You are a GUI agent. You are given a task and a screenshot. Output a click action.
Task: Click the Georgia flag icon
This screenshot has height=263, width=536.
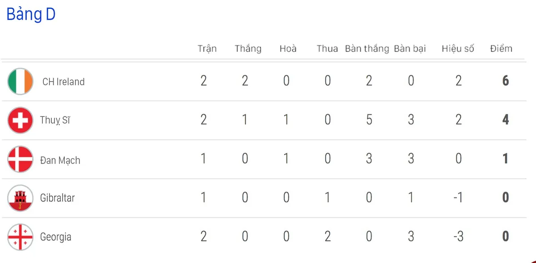21,237
